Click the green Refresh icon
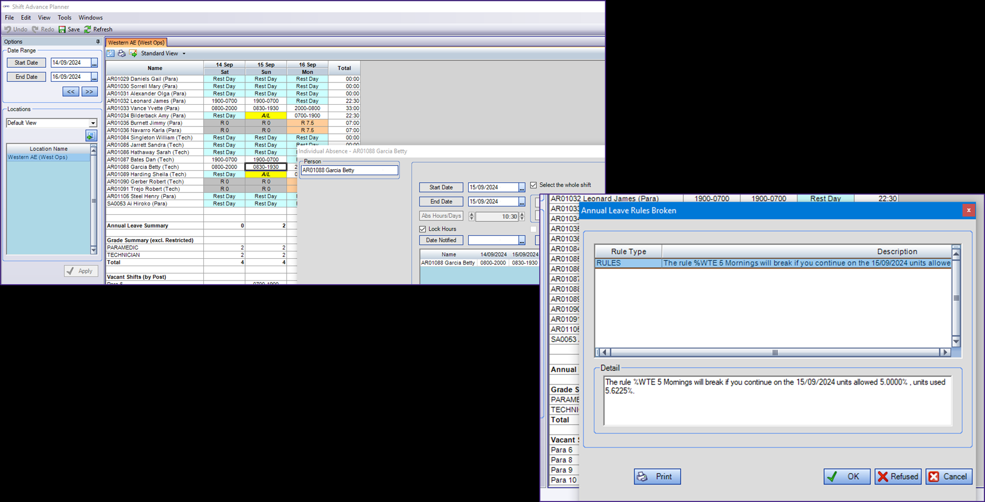985x502 pixels. point(88,30)
